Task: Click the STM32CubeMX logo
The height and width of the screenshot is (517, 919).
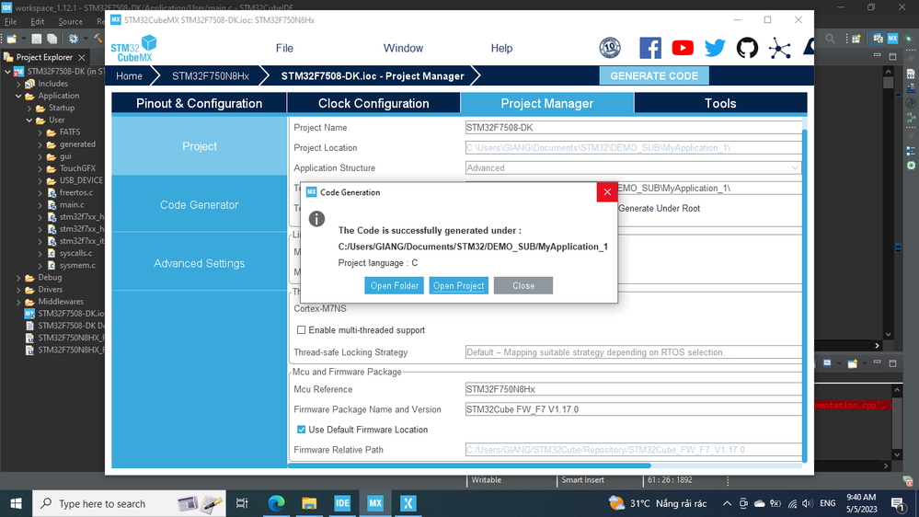Action: click(x=134, y=48)
